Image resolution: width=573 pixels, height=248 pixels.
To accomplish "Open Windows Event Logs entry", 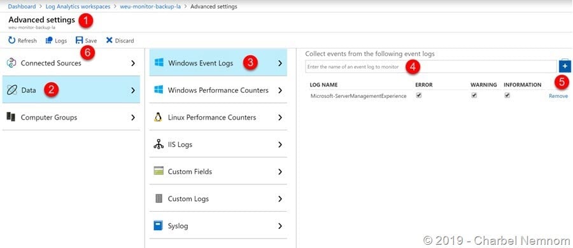I will 218,62.
